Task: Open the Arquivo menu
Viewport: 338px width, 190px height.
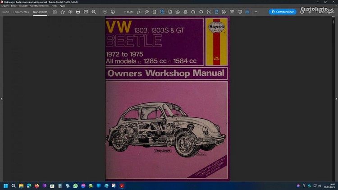Action: [x=5, y=6]
